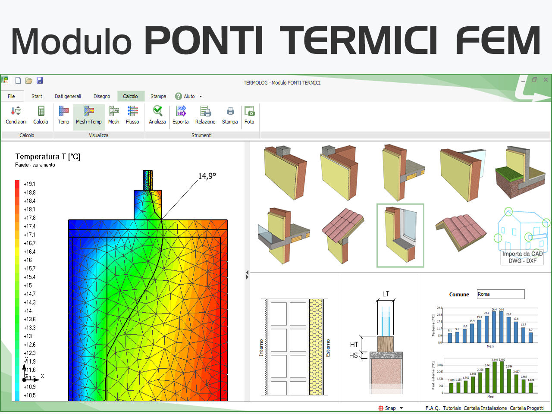Save the project using the save icon
The width and height of the screenshot is (552, 414).
[x=40, y=80]
